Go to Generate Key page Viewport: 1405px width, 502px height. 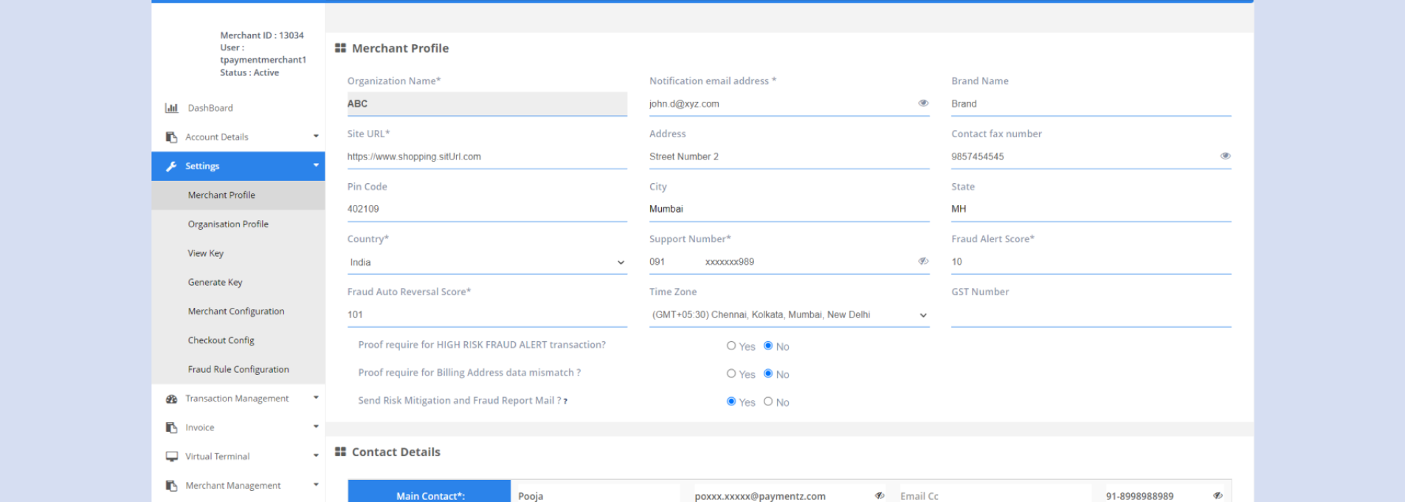[x=215, y=283]
